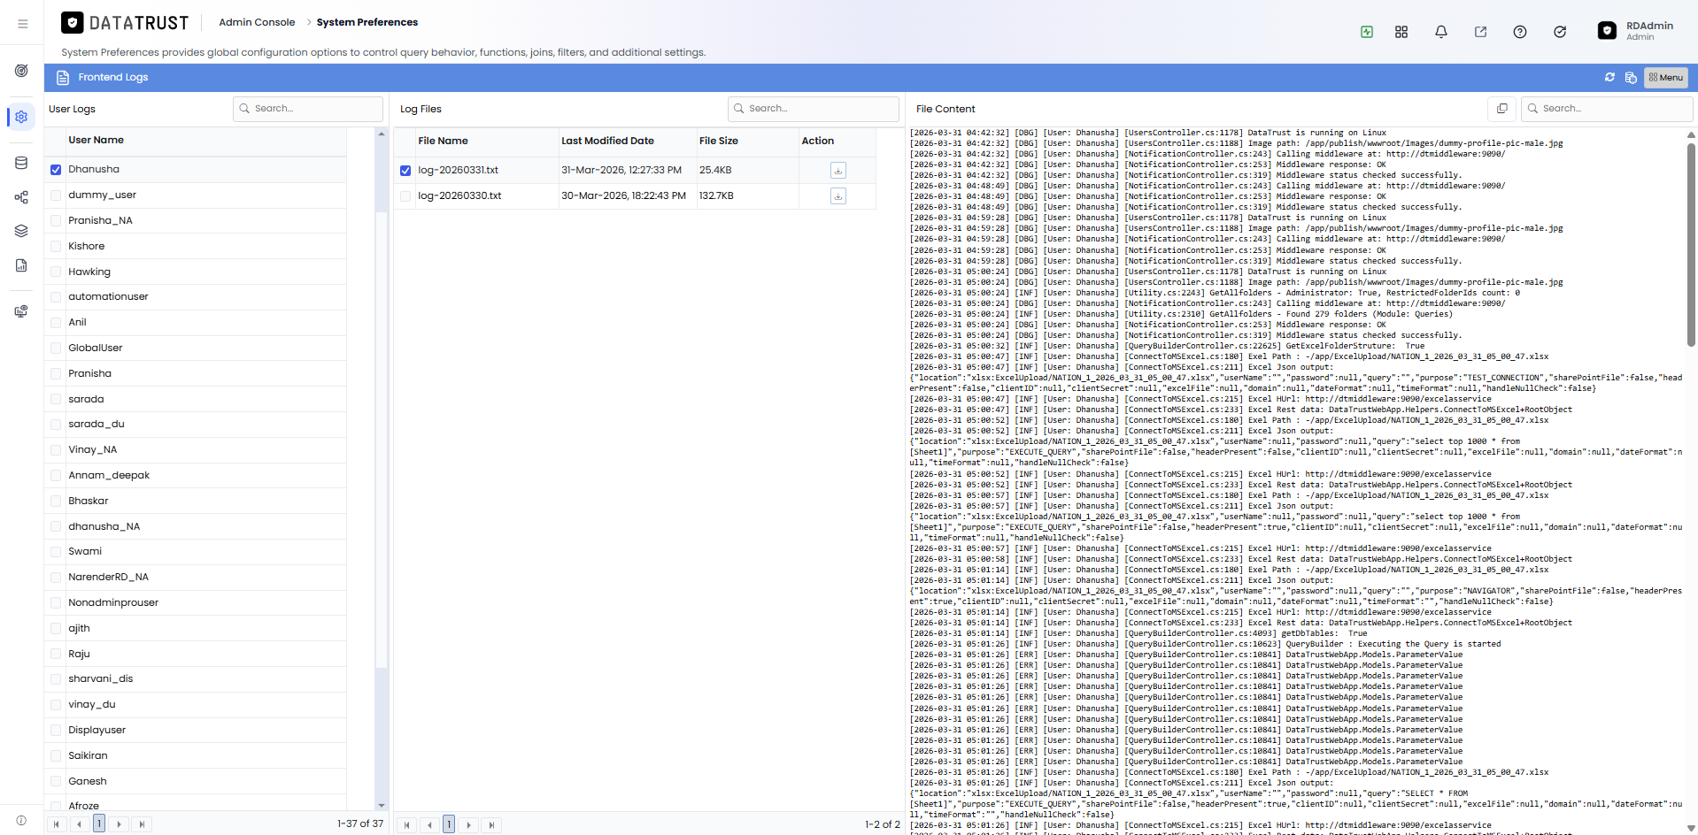Refresh the Frontend Logs panel
The width and height of the screenshot is (1698, 835).
(1609, 78)
